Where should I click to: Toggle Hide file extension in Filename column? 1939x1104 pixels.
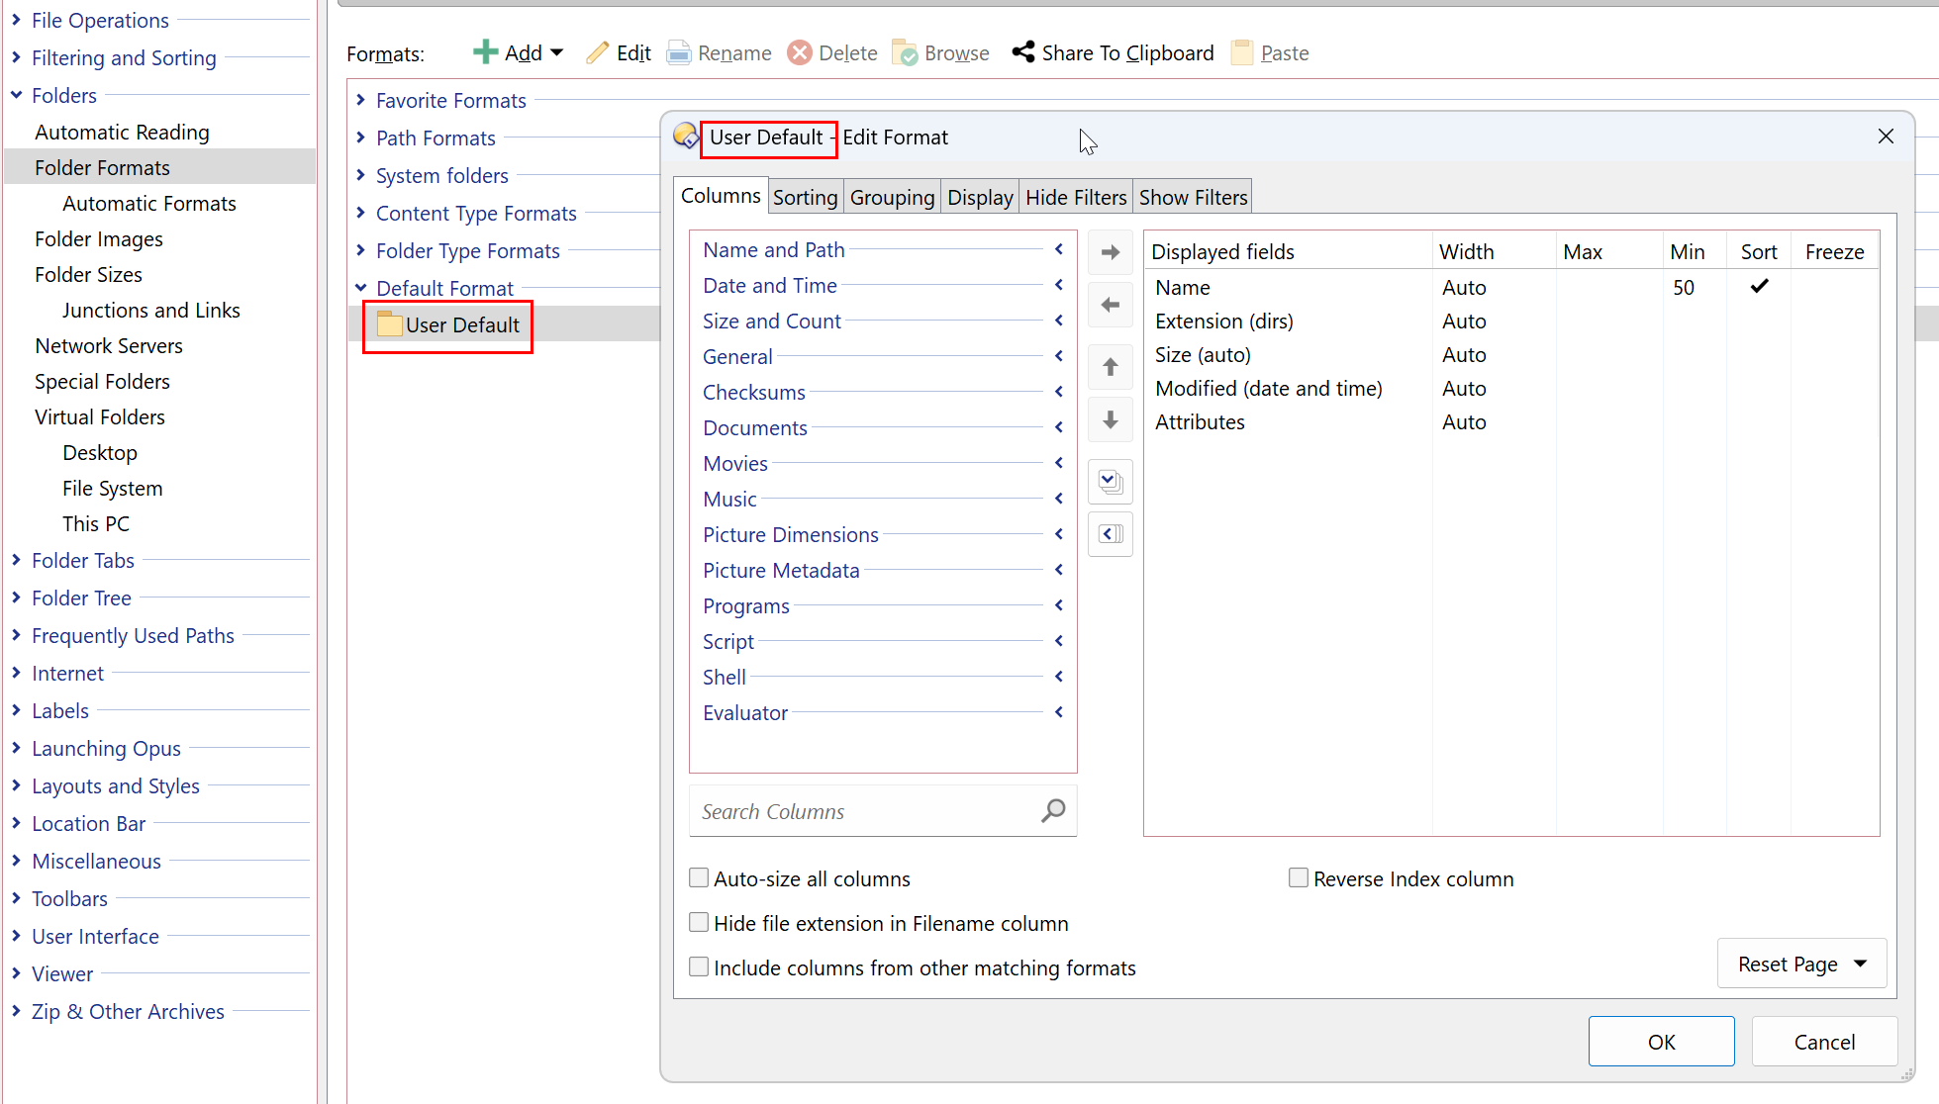coord(699,923)
